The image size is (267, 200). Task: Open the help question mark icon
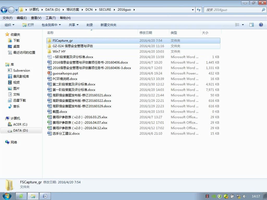pyautogui.click(x=261, y=25)
